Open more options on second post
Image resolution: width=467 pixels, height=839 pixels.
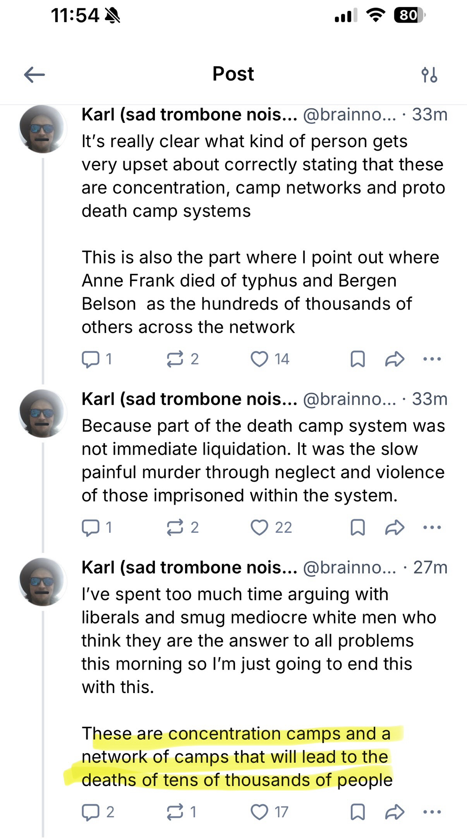432,527
